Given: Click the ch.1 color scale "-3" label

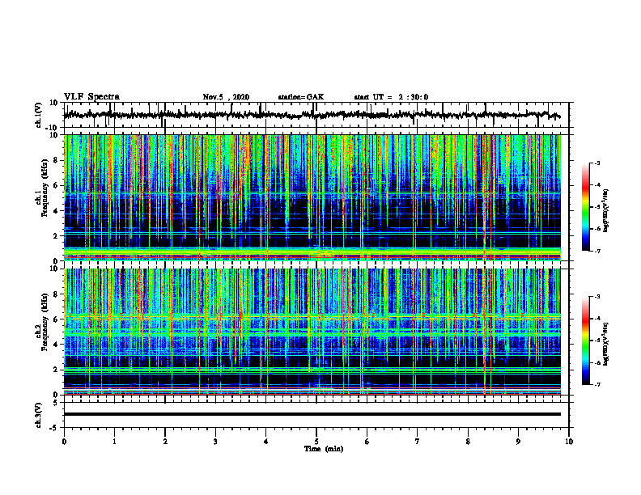Looking at the screenshot, I should click(x=596, y=163).
